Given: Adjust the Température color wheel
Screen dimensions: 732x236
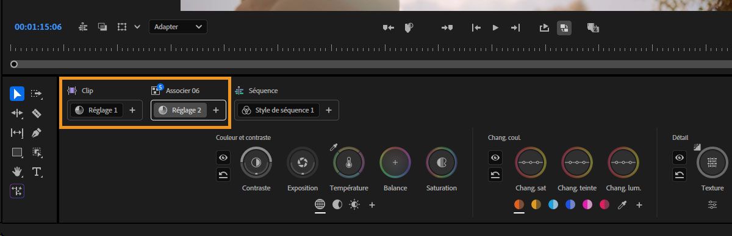Looking at the screenshot, I should [349, 162].
